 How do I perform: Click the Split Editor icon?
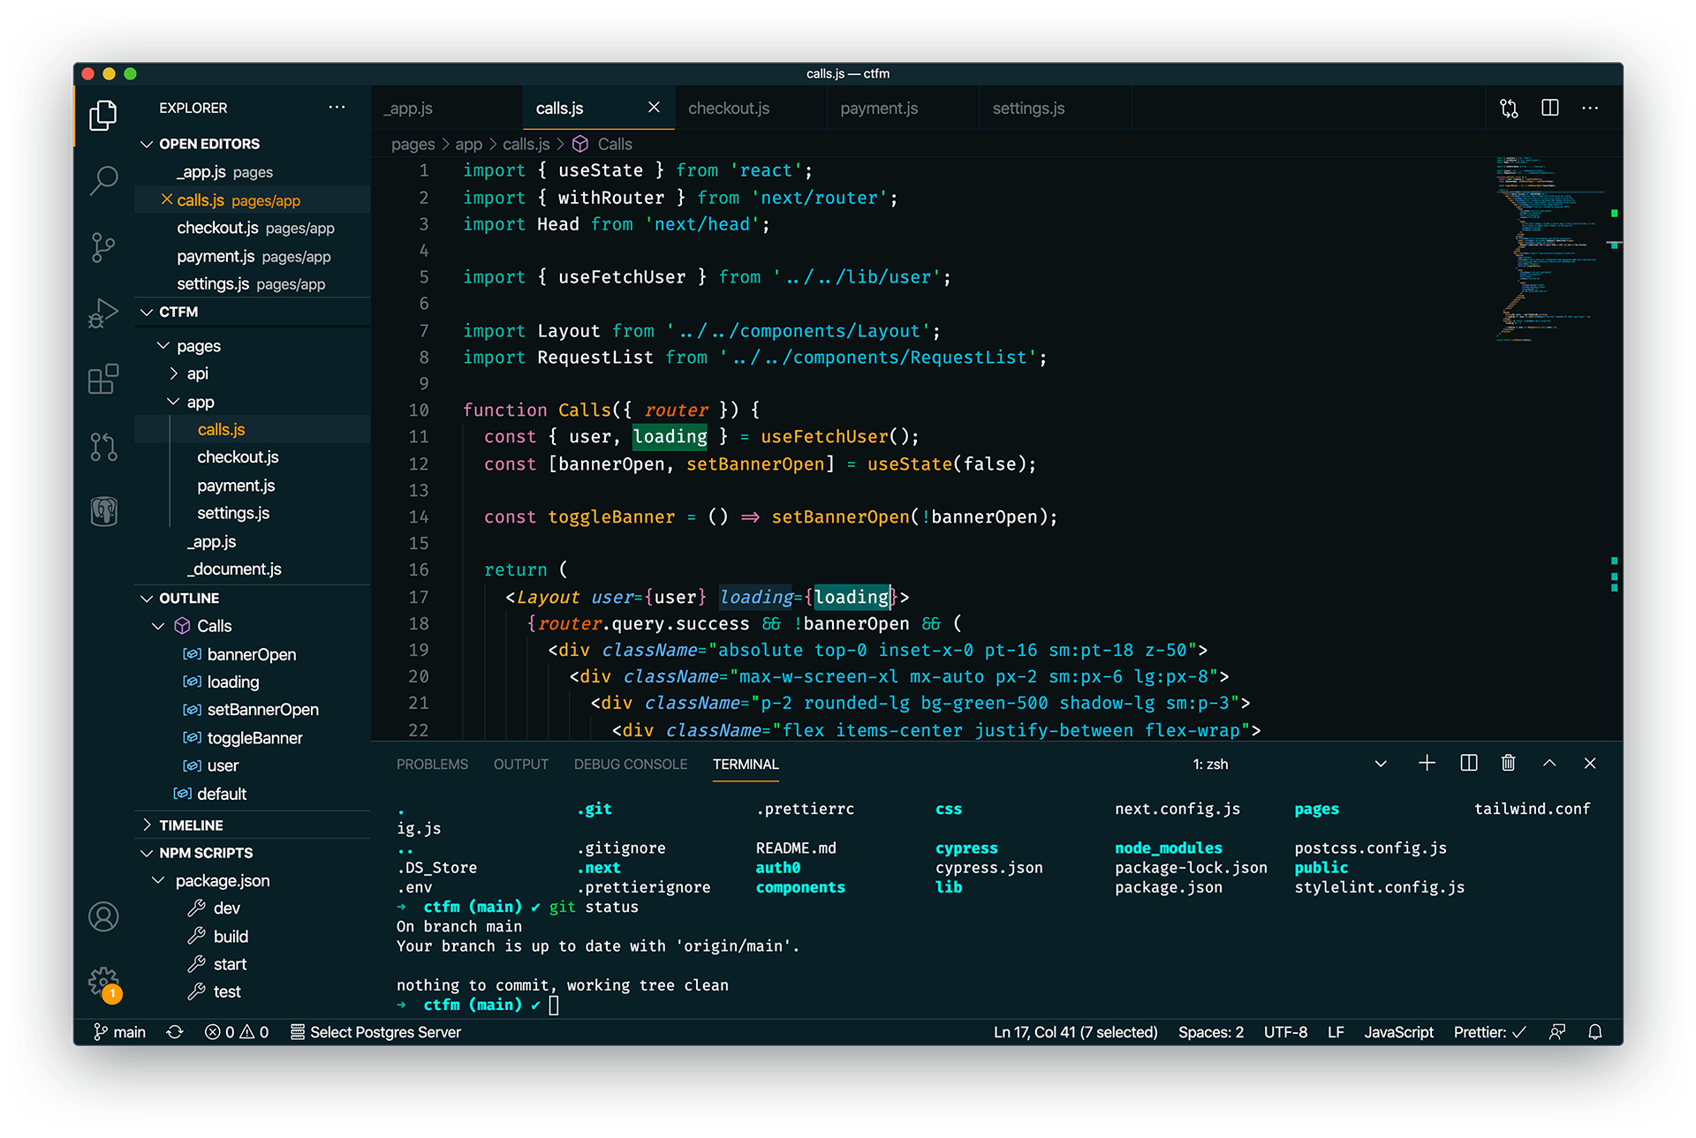(1549, 108)
